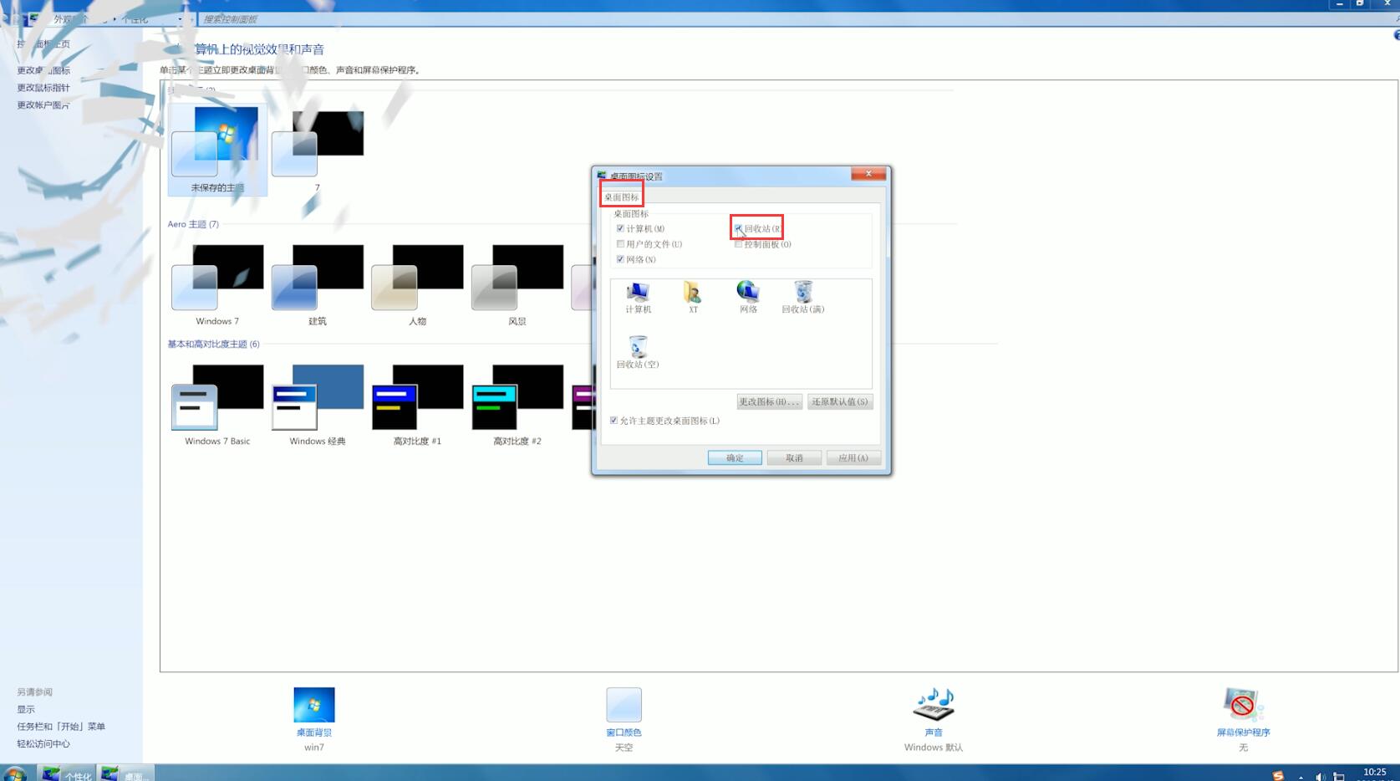This screenshot has width=1400, height=781.
Task: Select the 桌面图标 tab in dialog
Action: 621,197
